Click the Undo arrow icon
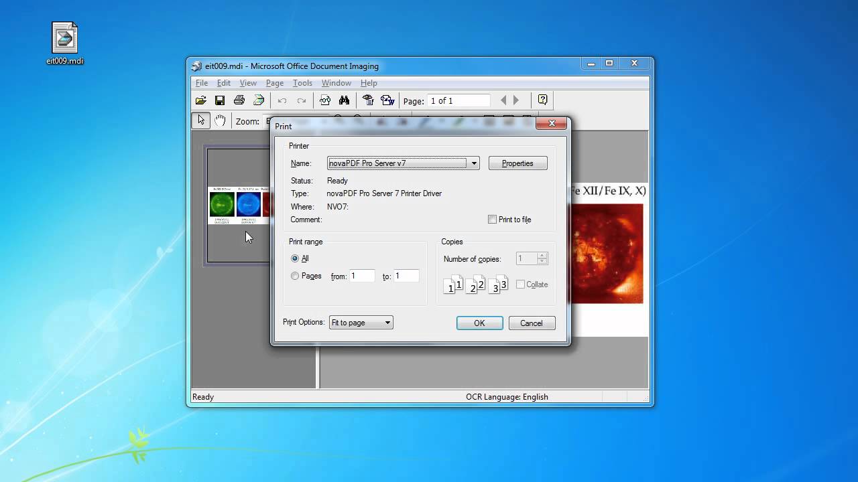This screenshot has width=858, height=482. [282, 100]
